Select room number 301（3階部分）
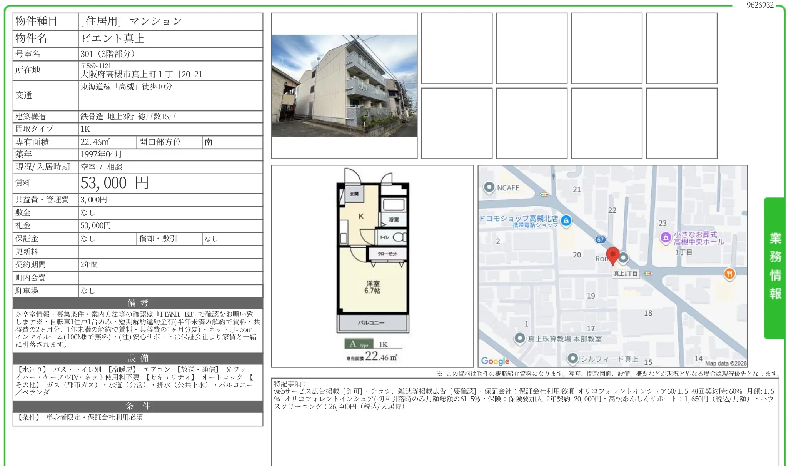Viewport: 791px width, 466px height. [x=108, y=54]
